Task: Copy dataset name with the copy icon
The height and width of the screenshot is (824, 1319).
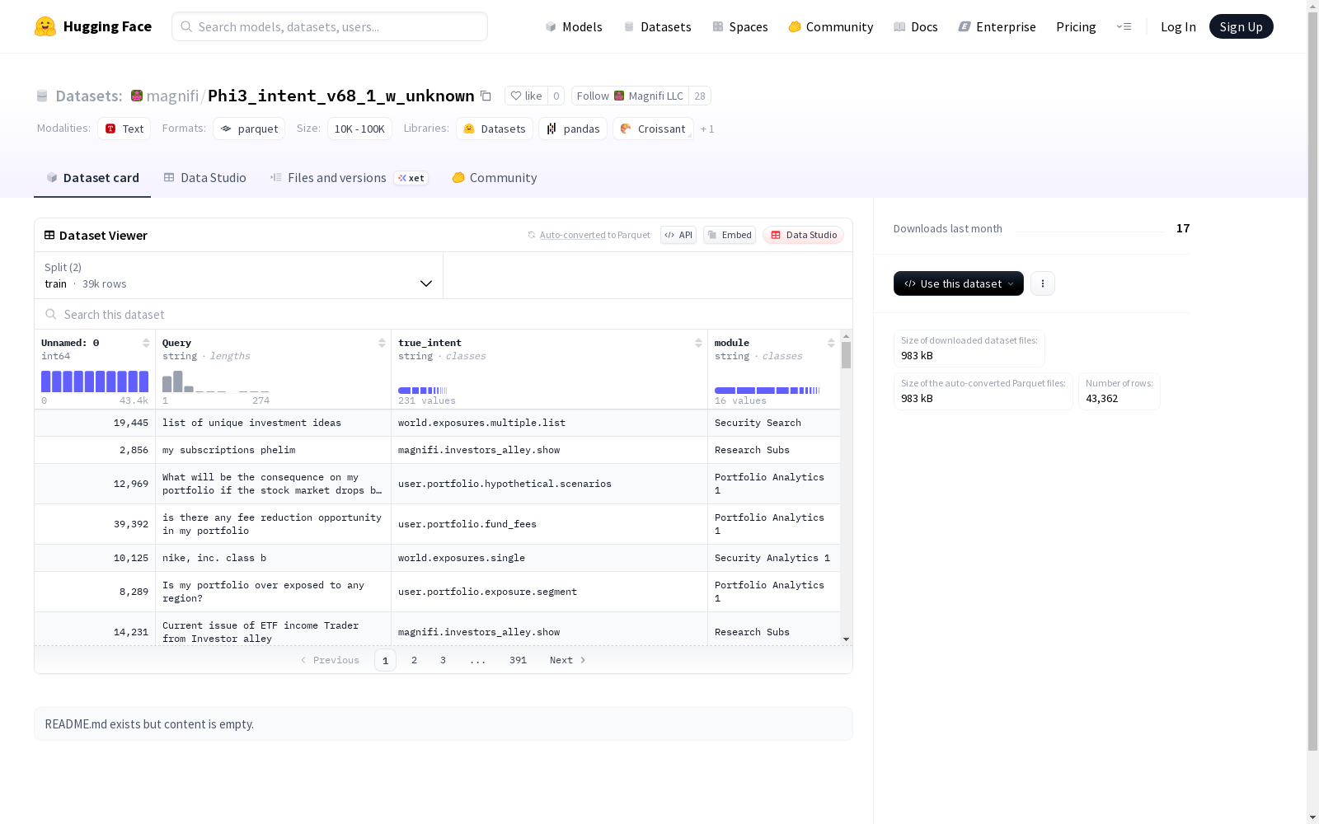Action: (x=486, y=96)
